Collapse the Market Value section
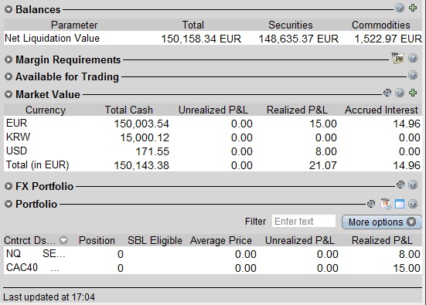The height and width of the screenshot is (305, 426). click(9, 94)
